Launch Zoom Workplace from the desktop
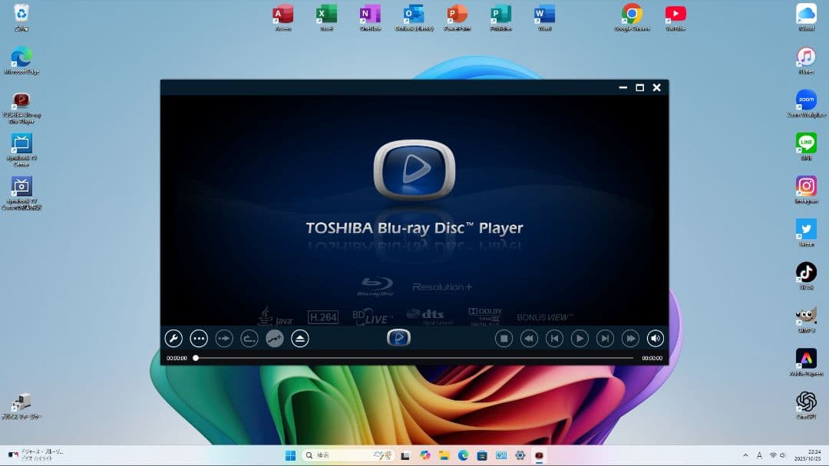This screenshot has width=829, height=466. [806, 100]
